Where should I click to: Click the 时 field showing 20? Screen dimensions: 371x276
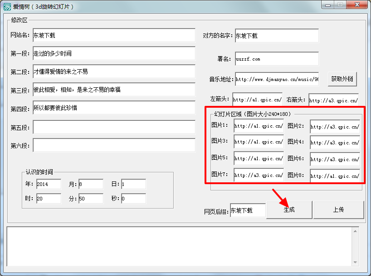coord(49,199)
